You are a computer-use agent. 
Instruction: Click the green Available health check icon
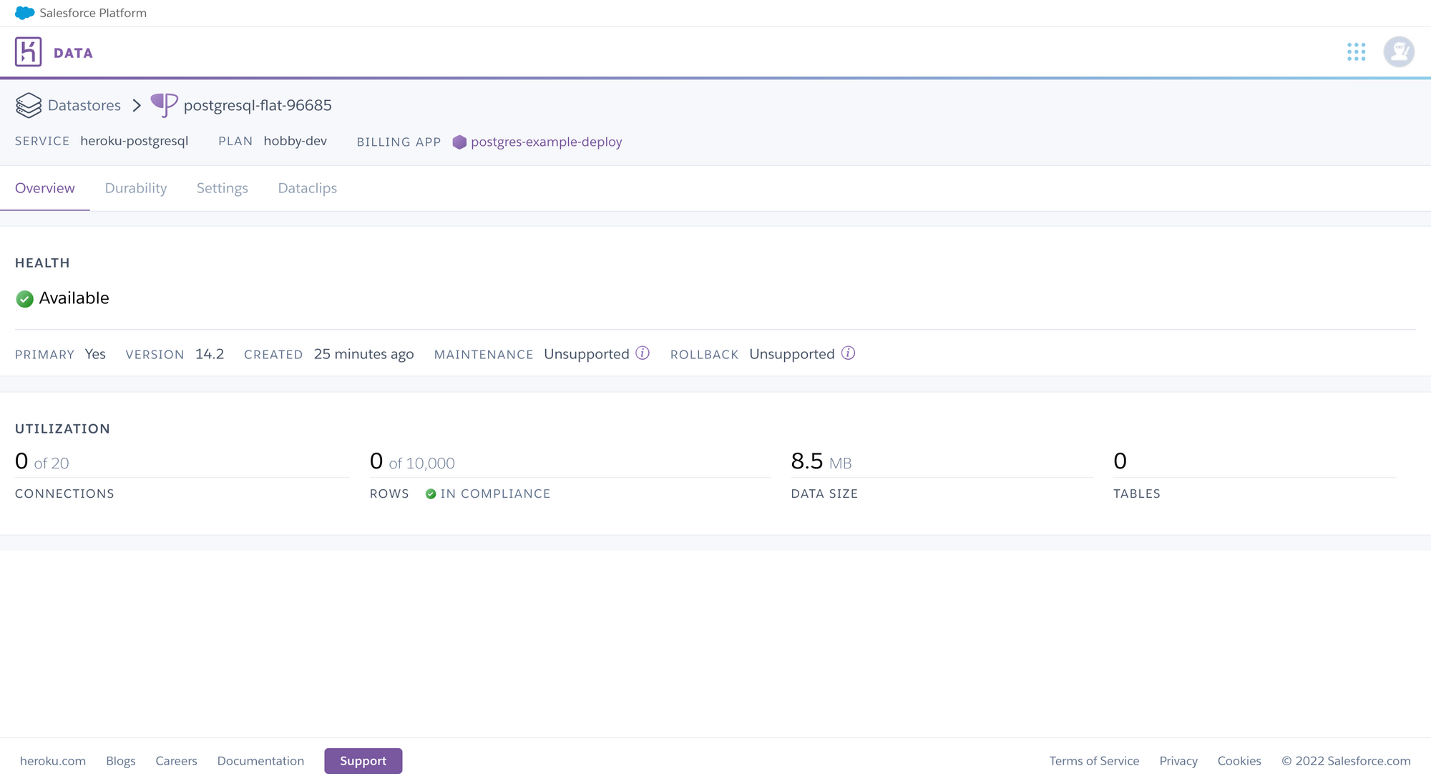pyautogui.click(x=24, y=298)
